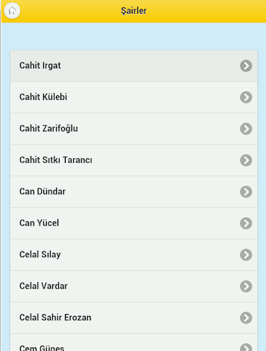Select partially visible Cem Güneş item

tap(134, 343)
